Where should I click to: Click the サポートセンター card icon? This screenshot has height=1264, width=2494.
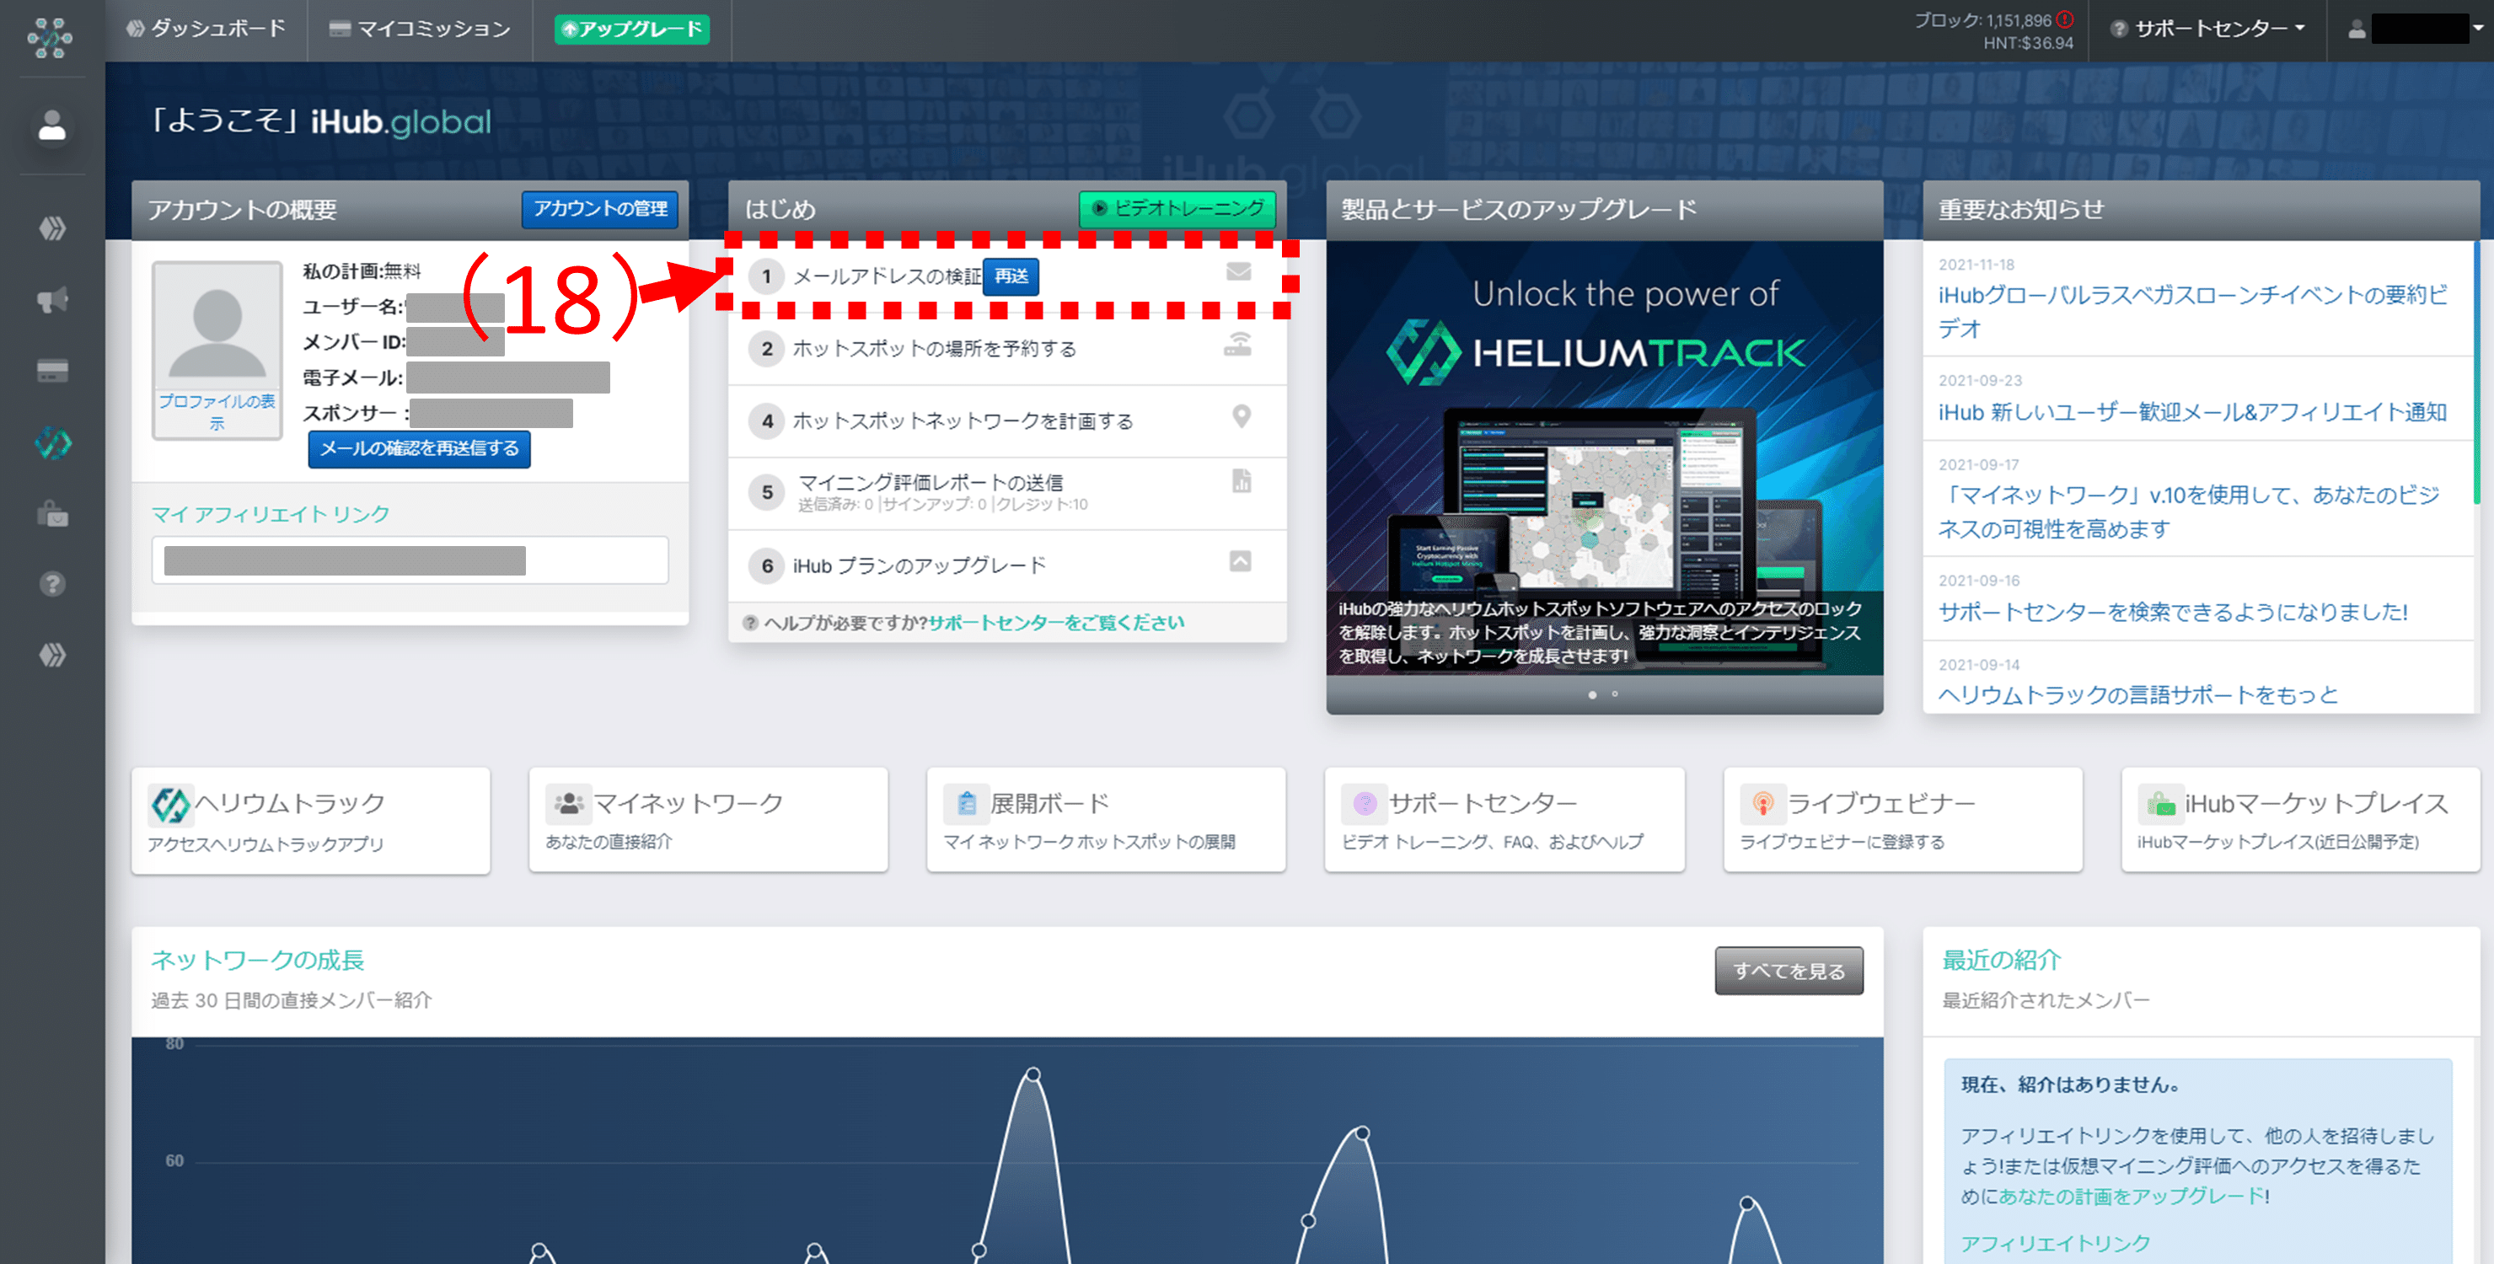click(x=1364, y=803)
